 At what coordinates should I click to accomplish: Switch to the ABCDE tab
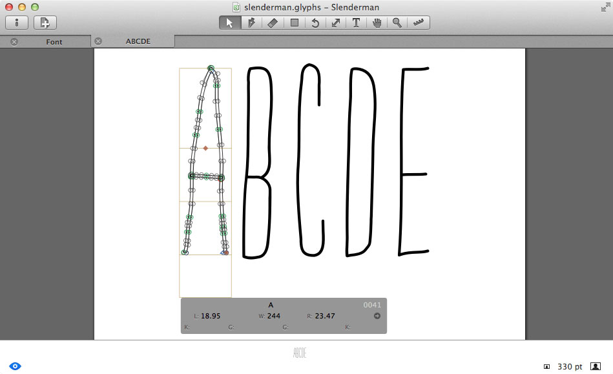coord(138,41)
